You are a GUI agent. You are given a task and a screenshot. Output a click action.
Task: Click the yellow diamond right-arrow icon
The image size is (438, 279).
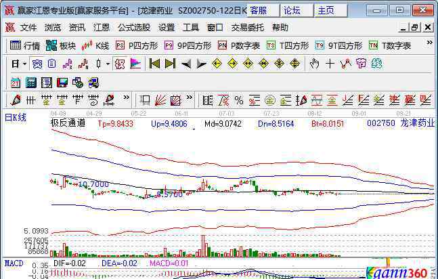232,64
